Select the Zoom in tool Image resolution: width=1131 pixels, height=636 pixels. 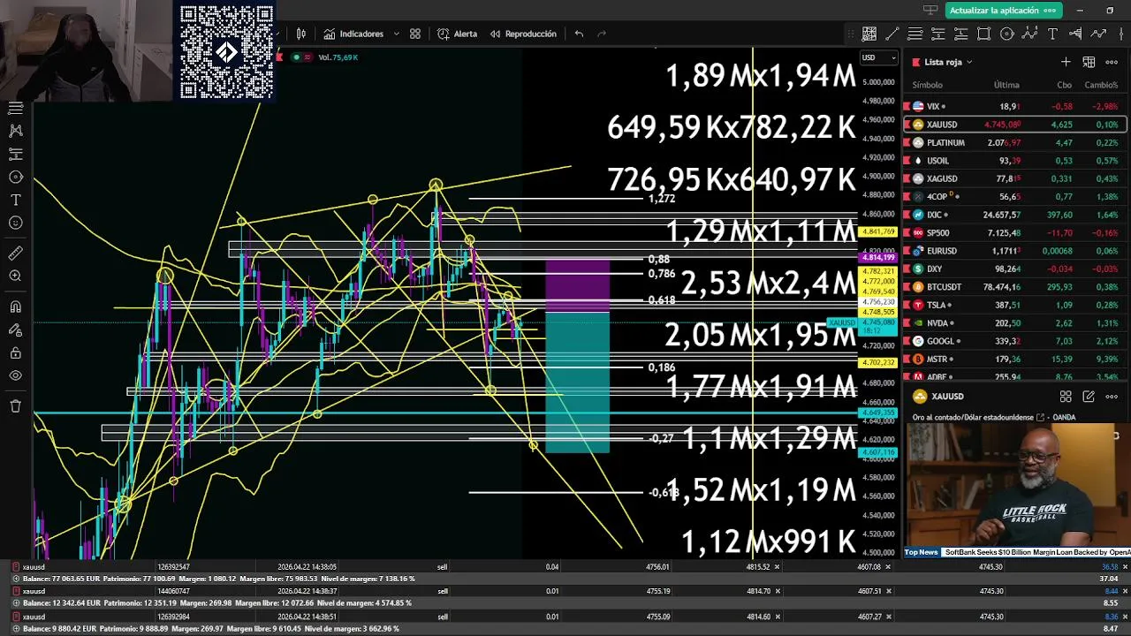coord(15,276)
